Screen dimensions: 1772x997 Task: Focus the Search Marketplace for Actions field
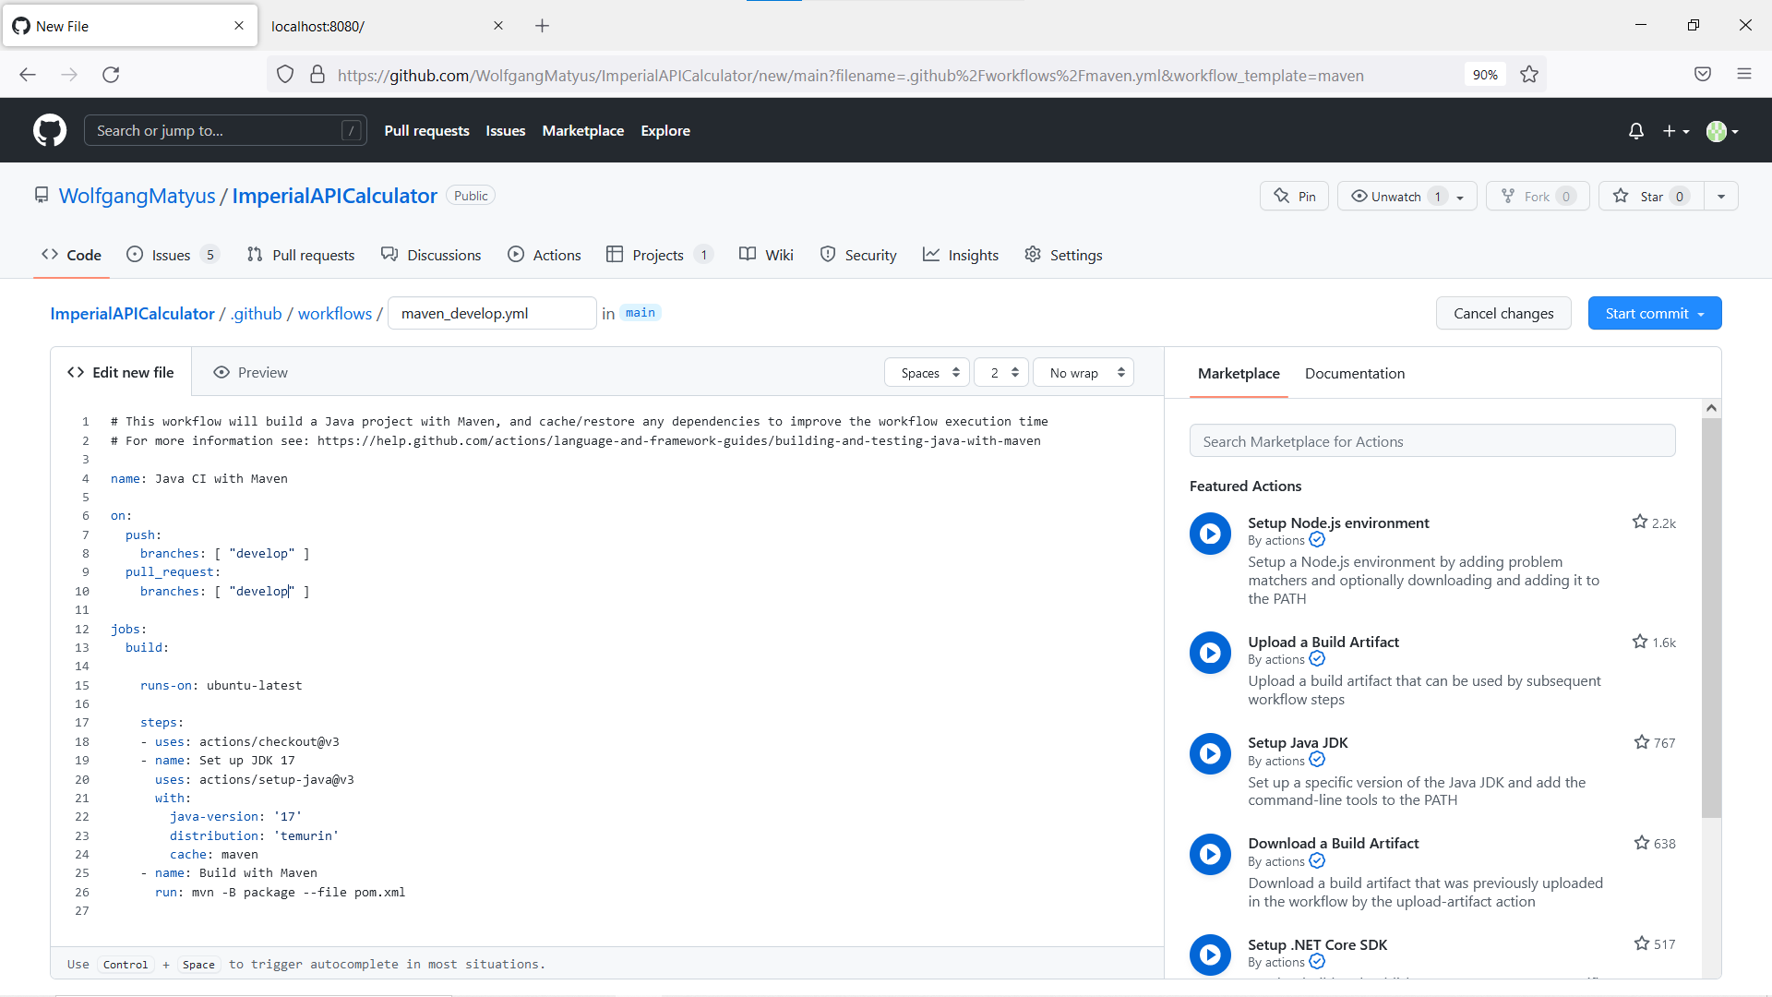[x=1432, y=441]
